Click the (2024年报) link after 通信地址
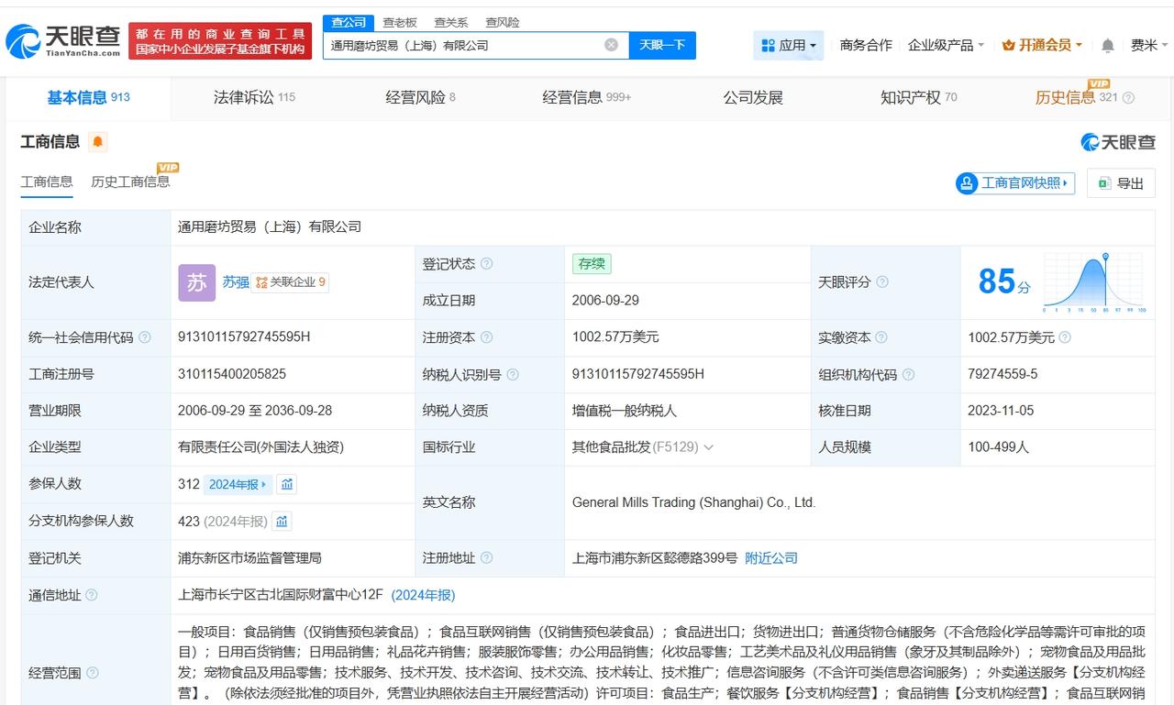 pyautogui.click(x=423, y=595)
